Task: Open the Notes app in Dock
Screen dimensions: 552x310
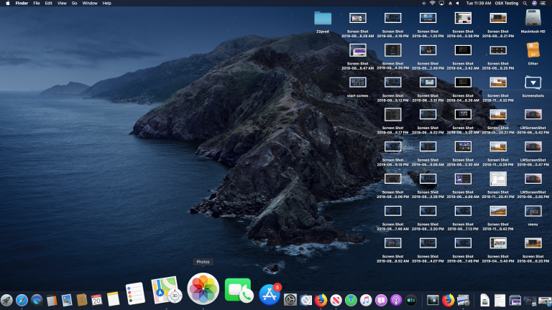Action: coord(114,299)
